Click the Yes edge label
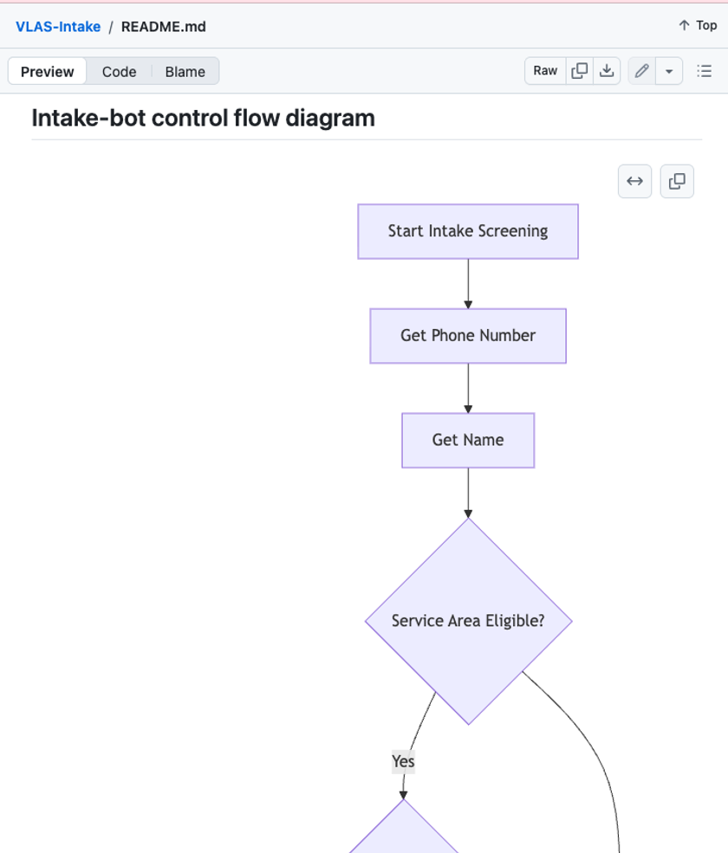 (403, 761)
